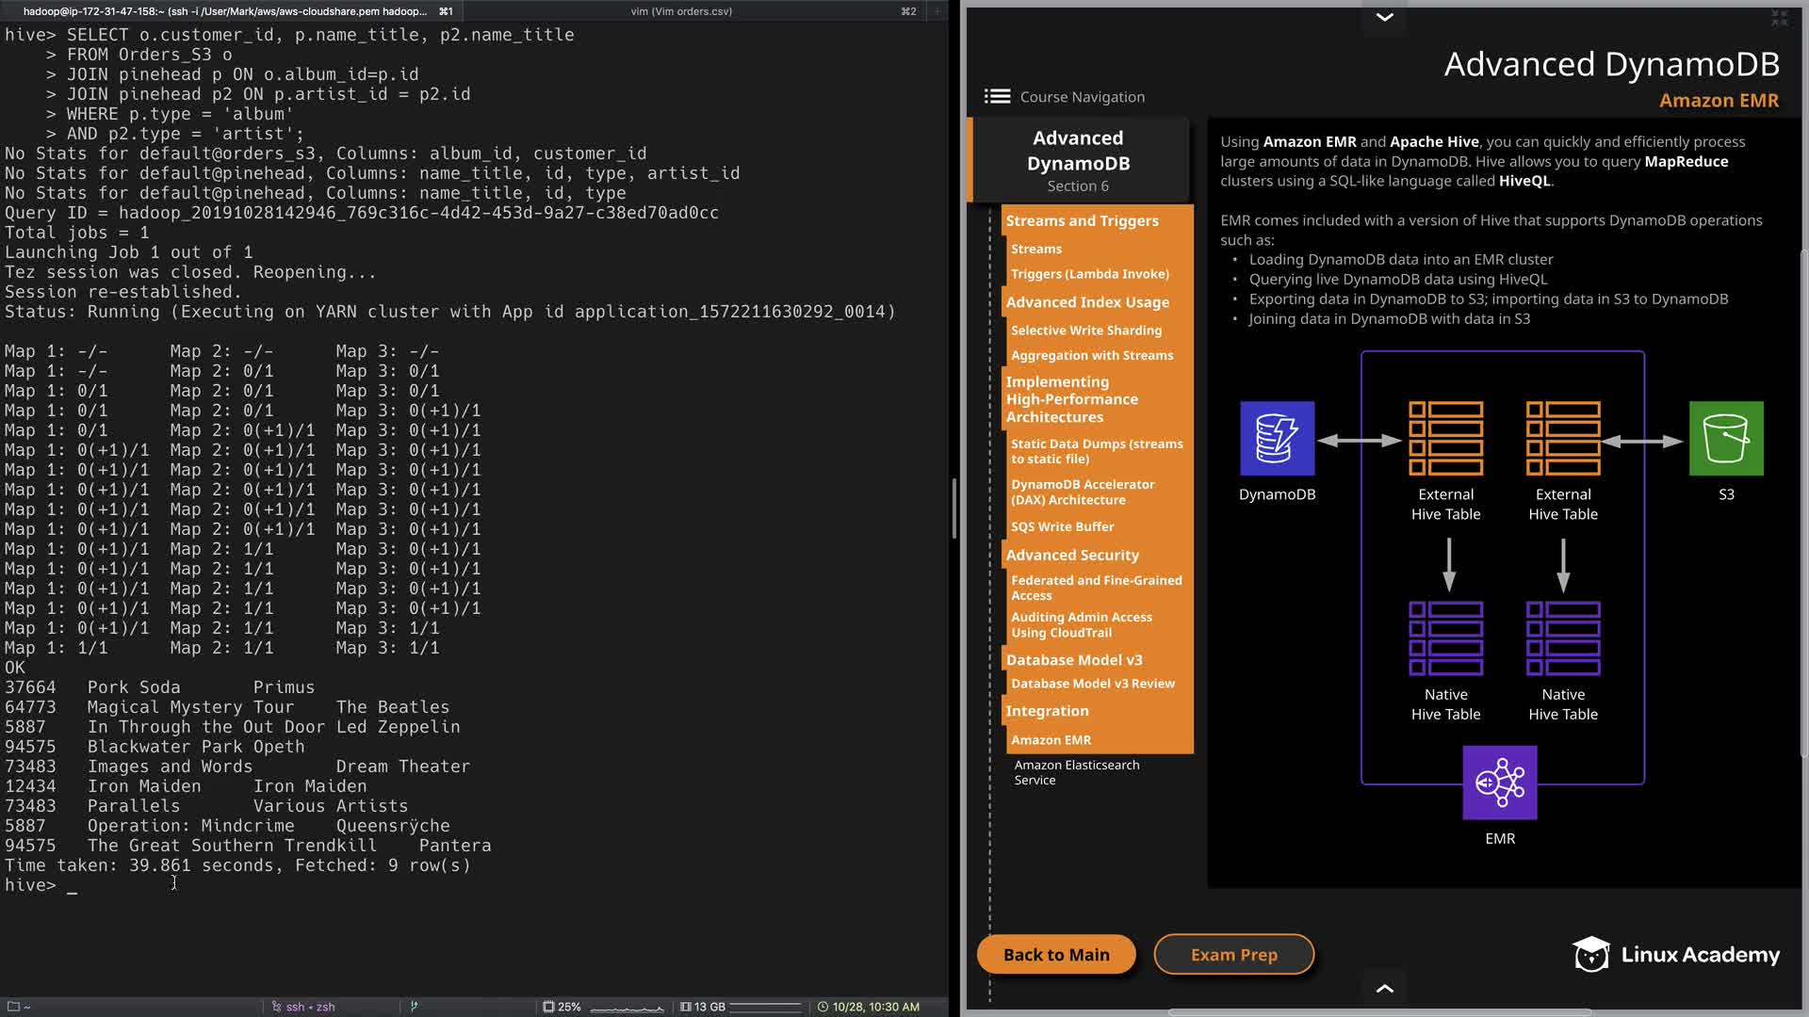Expand the bottom panel using up chevron
Viewport: 1809px width, 1017px height.
click(1384, 988)
